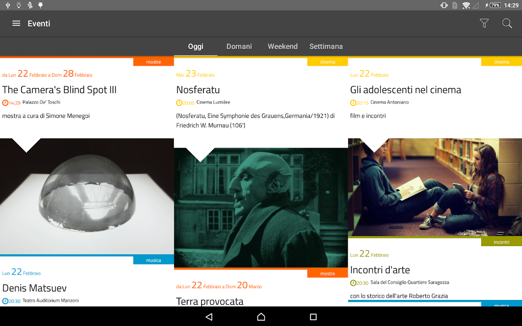Tap the vibrate mode status icon
The image size is (522, 326).
444,5
